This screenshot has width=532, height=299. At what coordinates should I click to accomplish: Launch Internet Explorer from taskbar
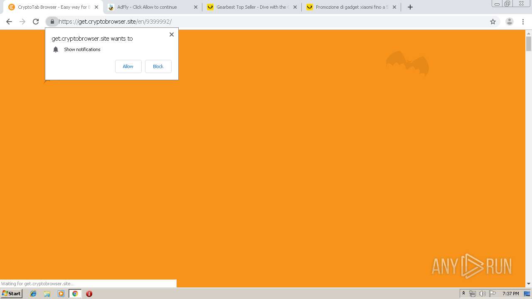pyautogui.click(x=33, y=294)
